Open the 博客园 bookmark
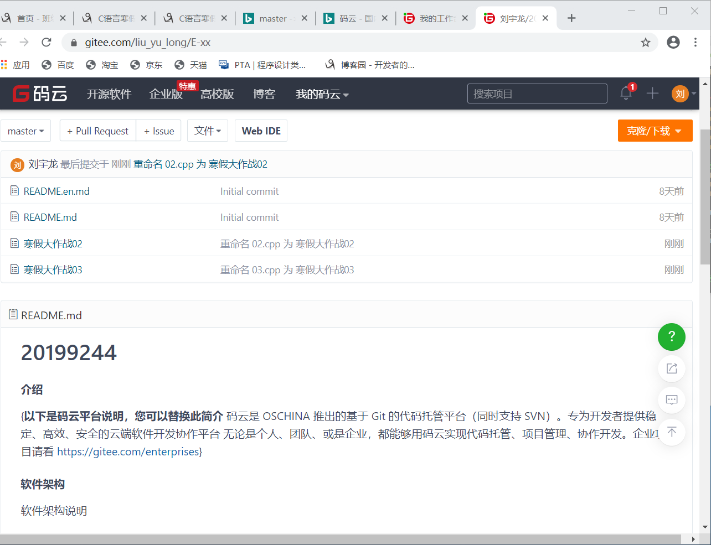The height and width of the screenshot is (545, 711). [x=370, y=65]
